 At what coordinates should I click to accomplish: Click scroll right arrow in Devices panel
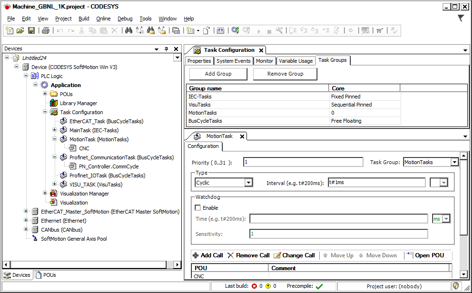(177, 265)
